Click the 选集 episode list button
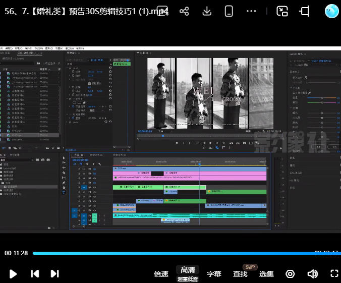Viewport: 341px width, 283px height. [266, 274]
